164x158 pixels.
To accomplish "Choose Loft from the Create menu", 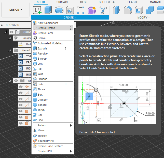I will 40,64.
